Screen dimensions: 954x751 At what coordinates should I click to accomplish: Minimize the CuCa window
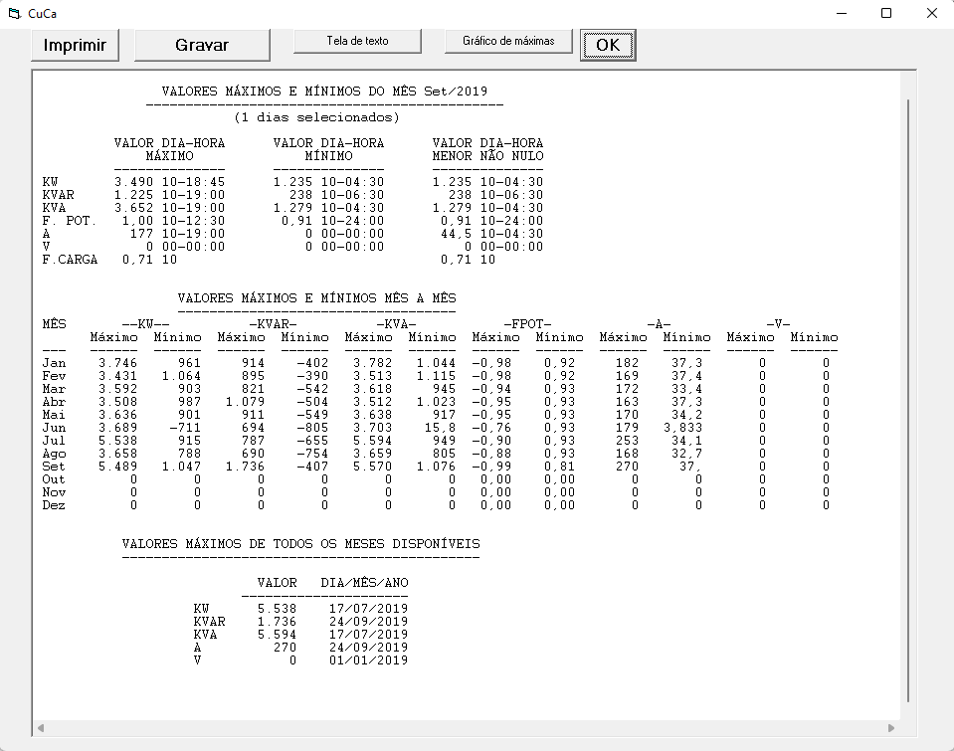pyautogui.click(x=841, y=13)
